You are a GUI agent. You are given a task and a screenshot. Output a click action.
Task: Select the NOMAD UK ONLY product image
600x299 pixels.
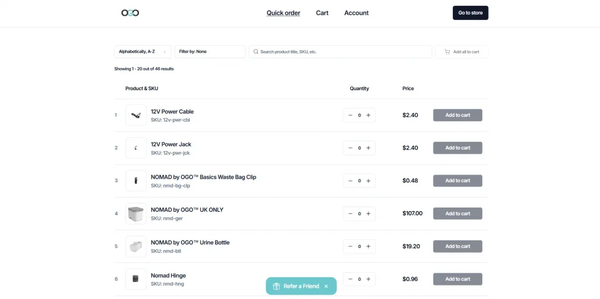pos(136,214)
